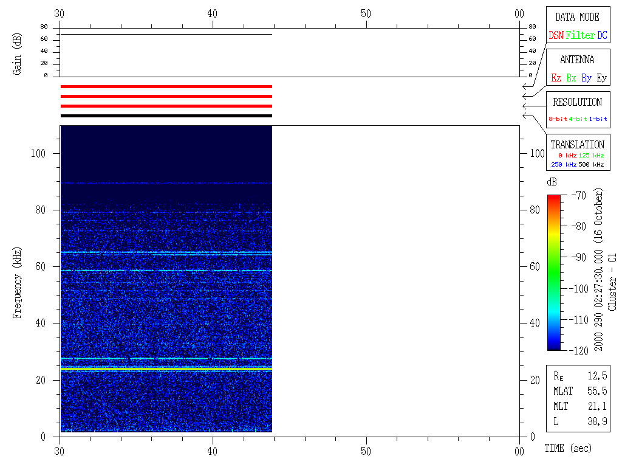Click the black translation indicator bar

pyautogui.click(x=166, y=116)
